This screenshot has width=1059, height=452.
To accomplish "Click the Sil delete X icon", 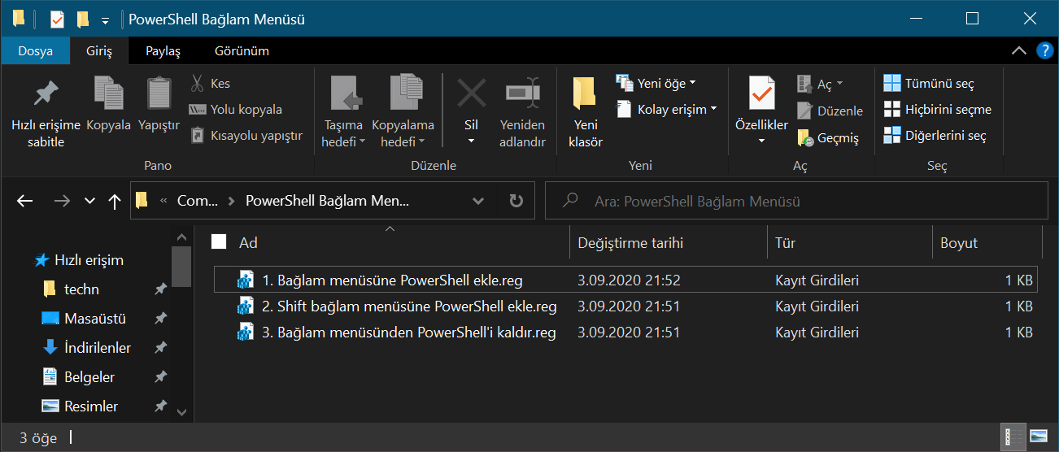I will click(x=471, y=94).
